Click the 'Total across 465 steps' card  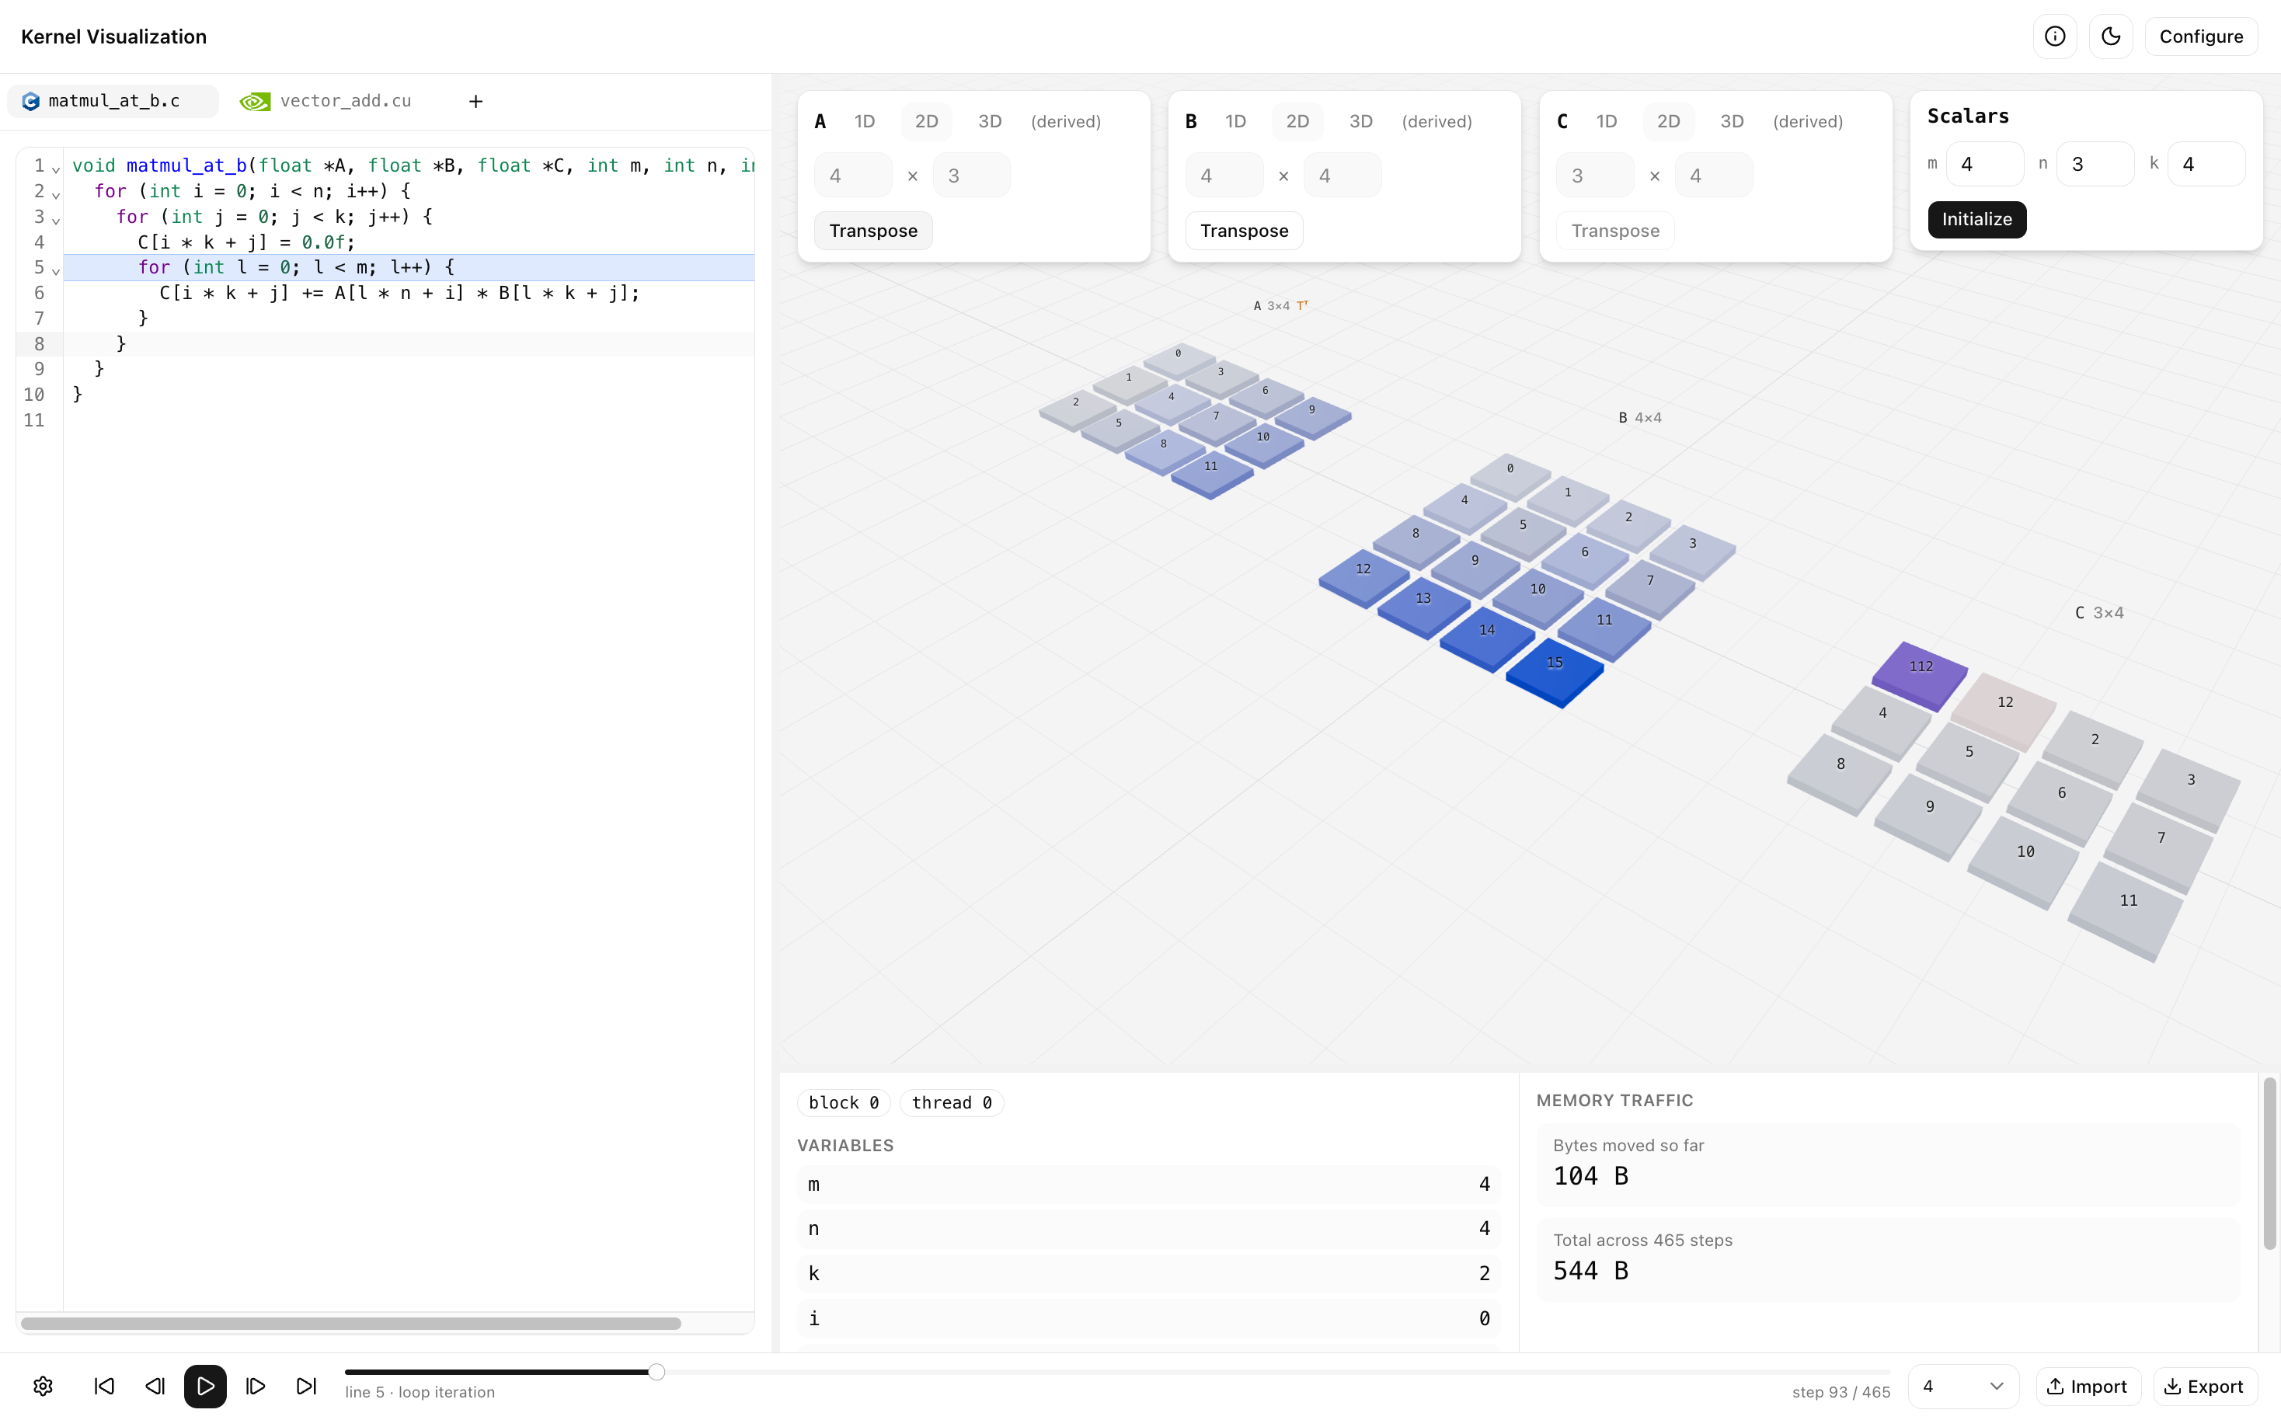click(1888, 1259)
